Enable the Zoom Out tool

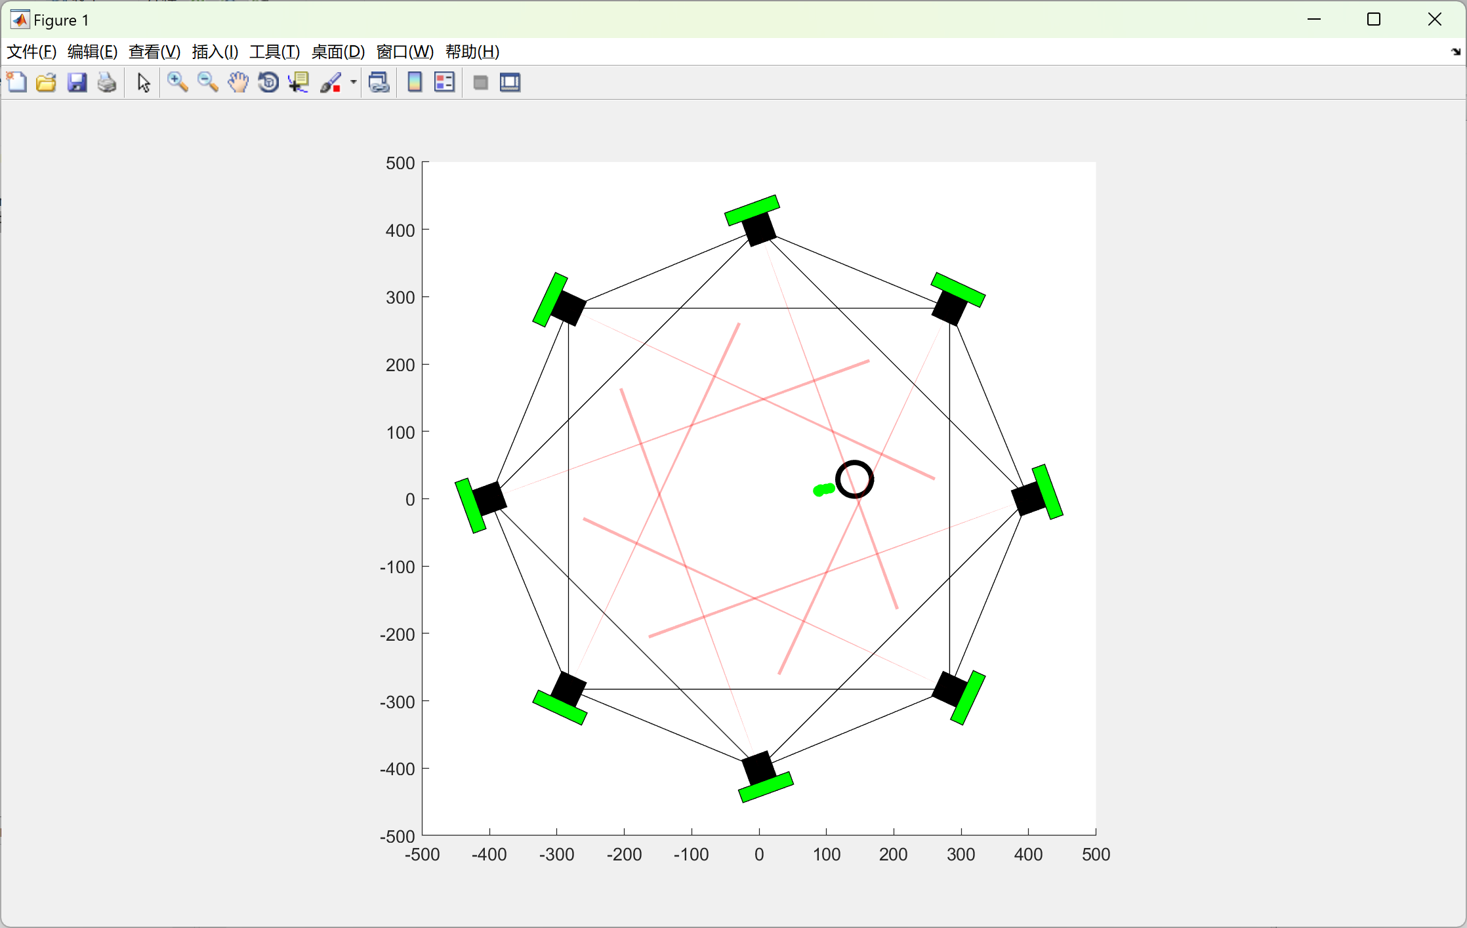click(208, 83)
